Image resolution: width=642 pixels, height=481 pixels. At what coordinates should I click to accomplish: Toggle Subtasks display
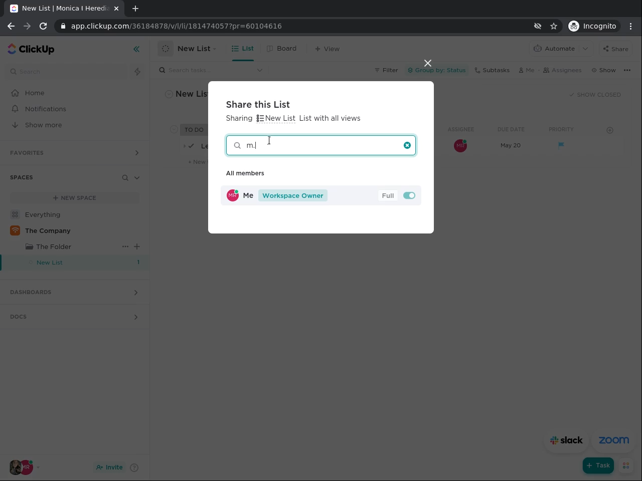click(x=492, y=70)
